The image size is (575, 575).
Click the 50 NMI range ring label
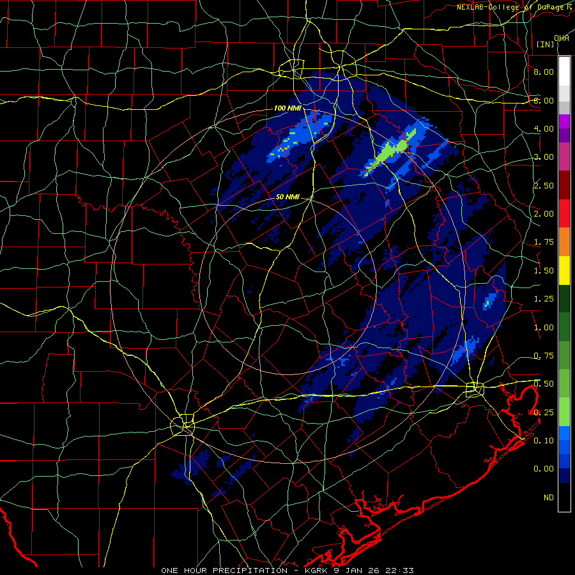pos(287,197)
